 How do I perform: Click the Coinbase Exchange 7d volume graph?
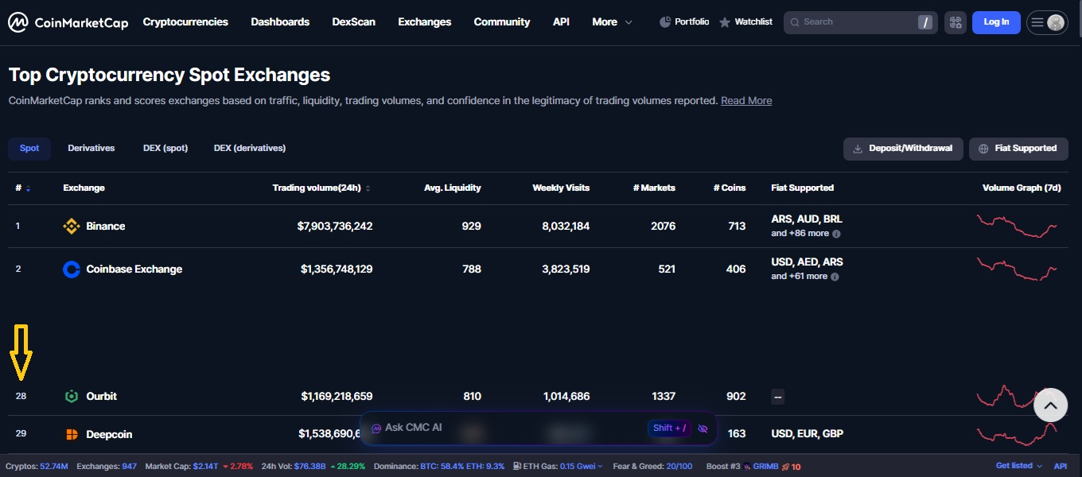tap(1018, 269)
